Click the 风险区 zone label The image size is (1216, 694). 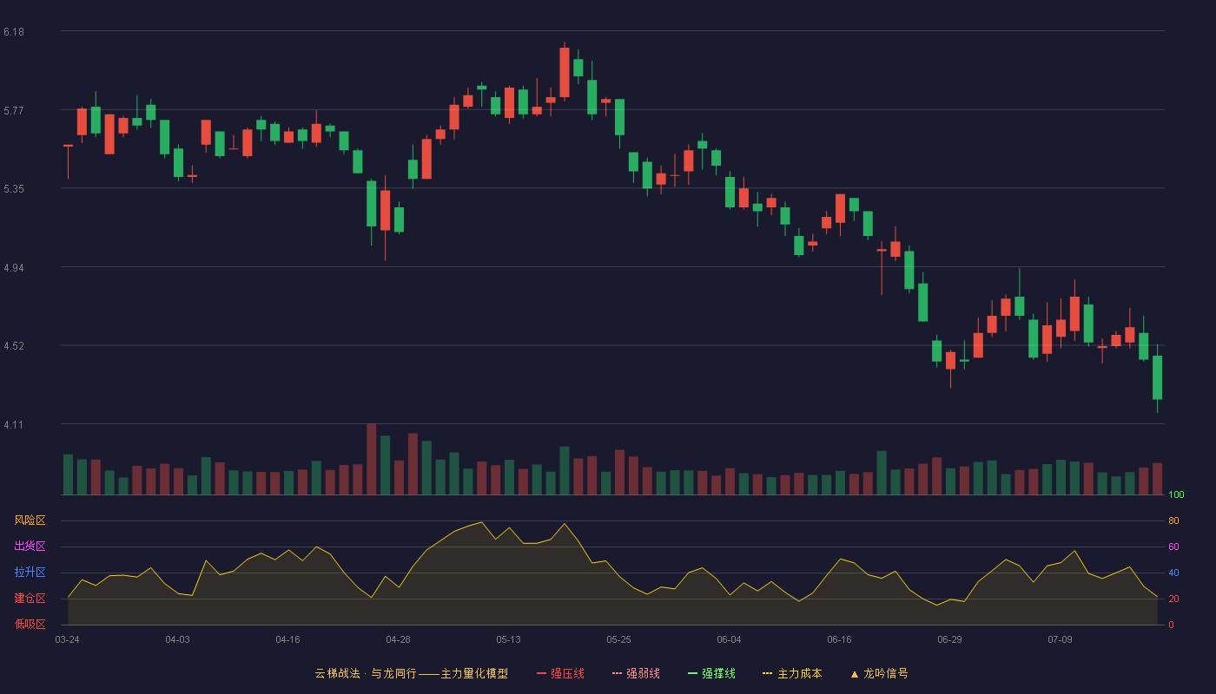pyautogui.click(x=30, y=520)
